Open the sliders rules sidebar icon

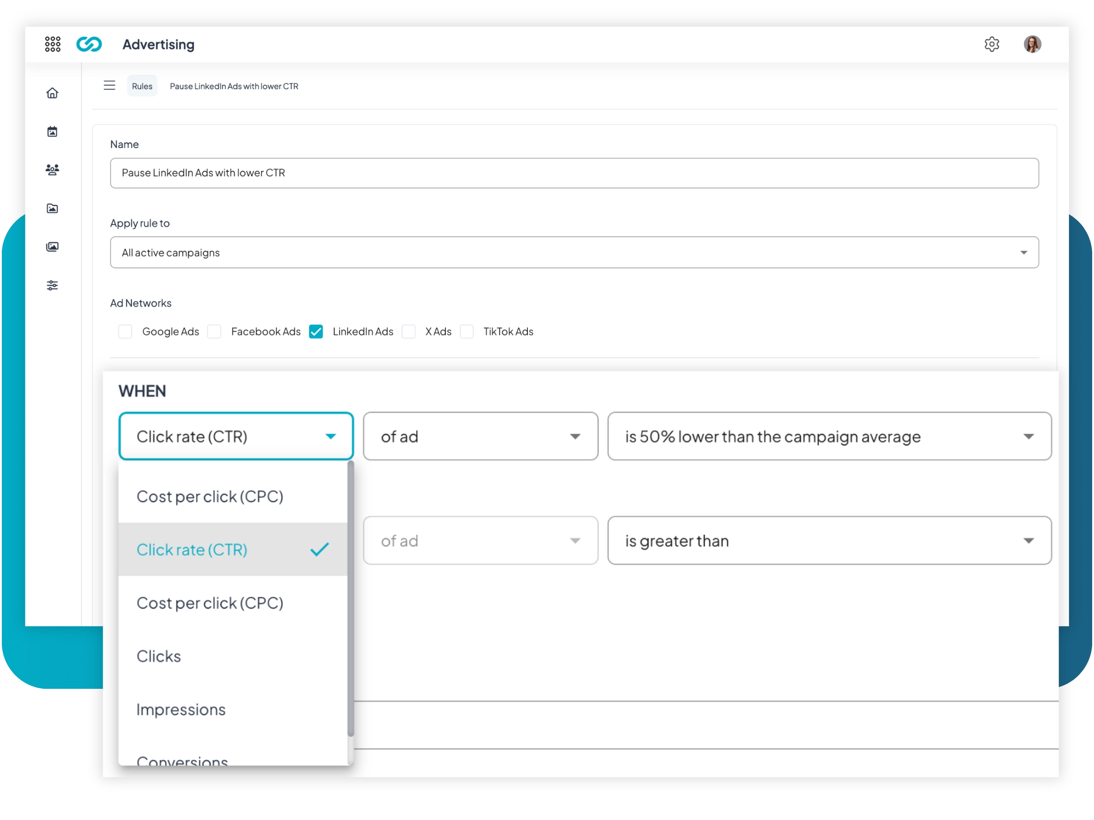coord(52,285)
